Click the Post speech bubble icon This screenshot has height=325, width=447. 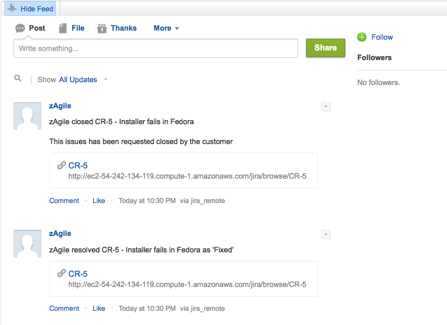20,28
